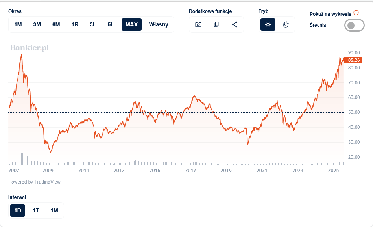Set interval to 1D
The image size is (373, 227).
point(18,210)
